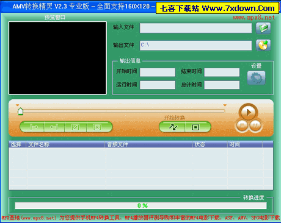This screenshot has height=223, width=281.
Task: Stop preview playback round button
Action: 242,126
